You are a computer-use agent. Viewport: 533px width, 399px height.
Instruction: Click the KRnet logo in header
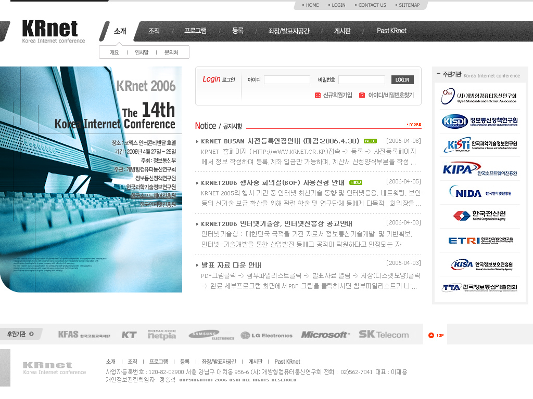pos(53,31)
